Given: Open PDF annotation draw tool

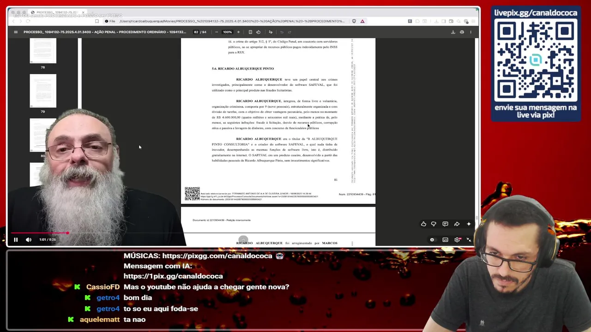Looking at the screenshot, I should [x=271, y=32].
